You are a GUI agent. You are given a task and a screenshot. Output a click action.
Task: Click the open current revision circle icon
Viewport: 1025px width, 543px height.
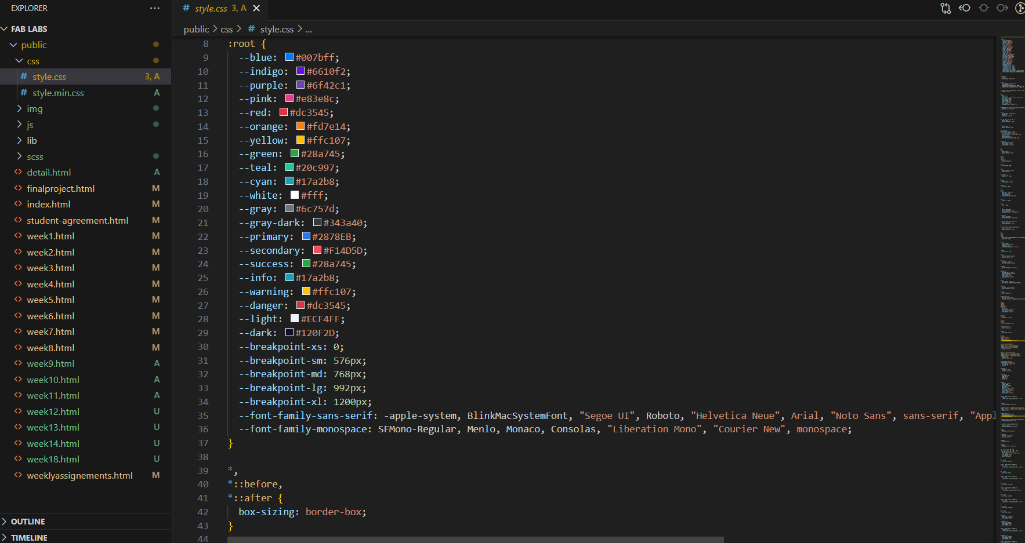pyautogui.click(x=984, y=8)
